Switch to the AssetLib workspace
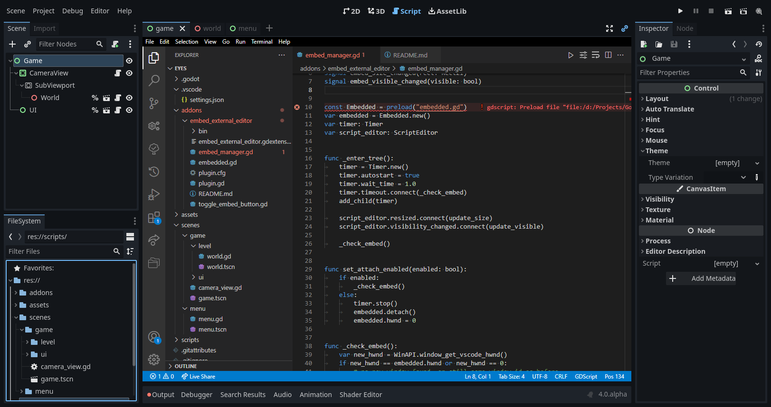This screenshot has width=771, height=407. pos(447,11)
